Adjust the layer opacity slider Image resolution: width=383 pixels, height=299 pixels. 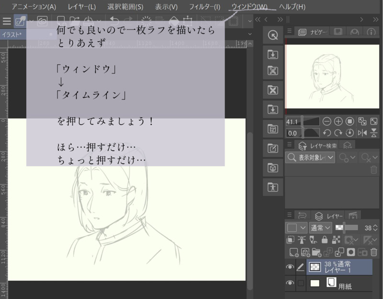pos(347,228)
